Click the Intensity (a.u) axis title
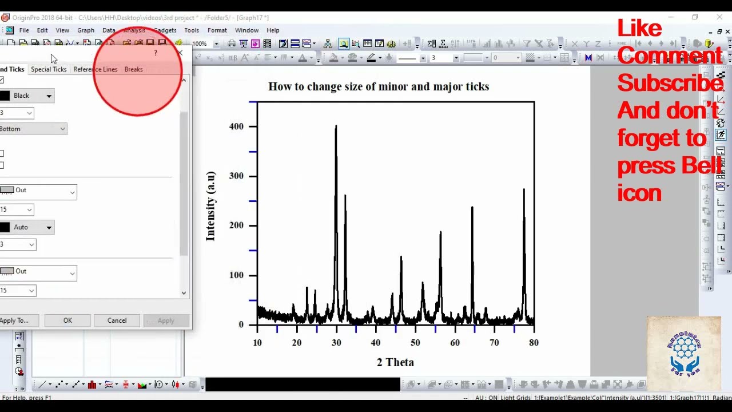The image size is (732, 412). click(211, 205)
